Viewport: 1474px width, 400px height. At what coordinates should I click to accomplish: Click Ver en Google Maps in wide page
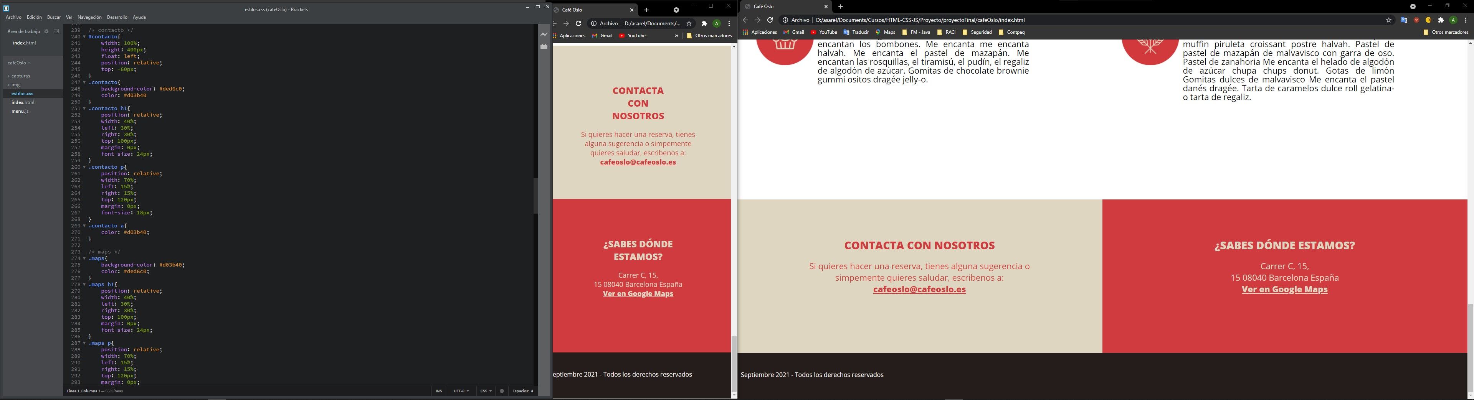pos(1285,290)
